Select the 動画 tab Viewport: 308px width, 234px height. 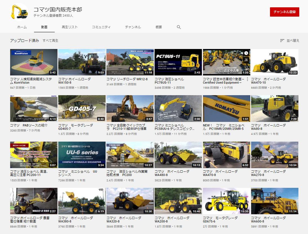pos(44,27)
